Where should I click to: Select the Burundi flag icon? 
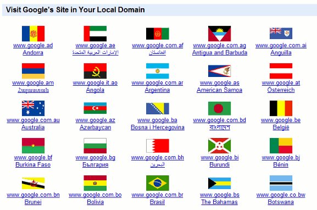pos(219,146)
